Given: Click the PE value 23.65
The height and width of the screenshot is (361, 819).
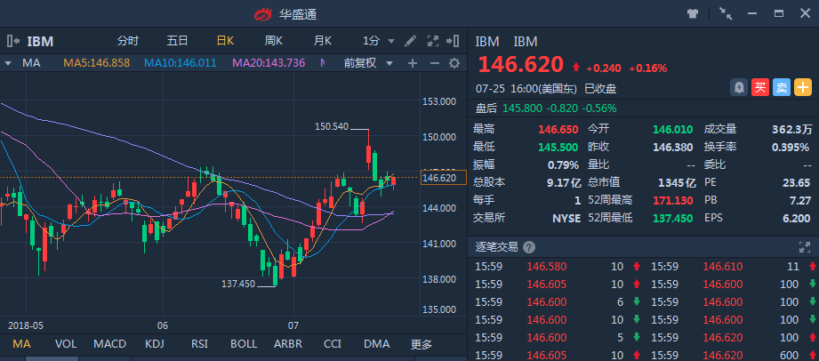Looking at the screenshot, I should coord(797,183).
